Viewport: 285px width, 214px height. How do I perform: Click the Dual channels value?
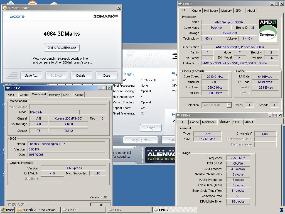point(265,134)
